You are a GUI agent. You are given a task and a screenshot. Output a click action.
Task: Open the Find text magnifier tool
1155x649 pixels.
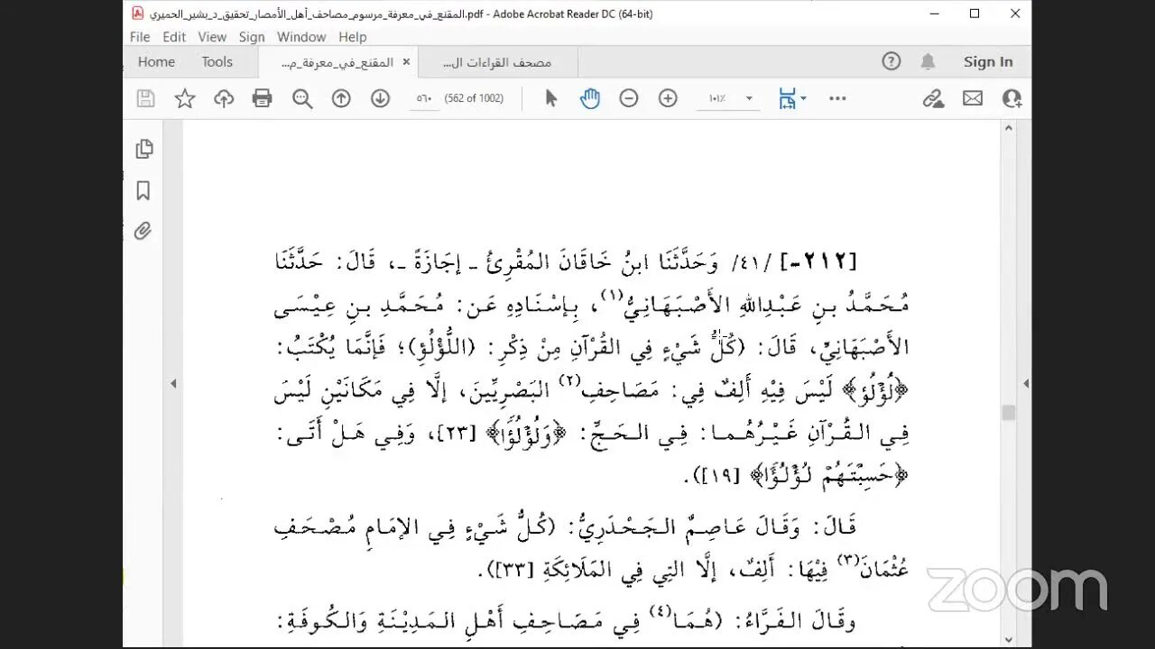click(x=302, y=98)
